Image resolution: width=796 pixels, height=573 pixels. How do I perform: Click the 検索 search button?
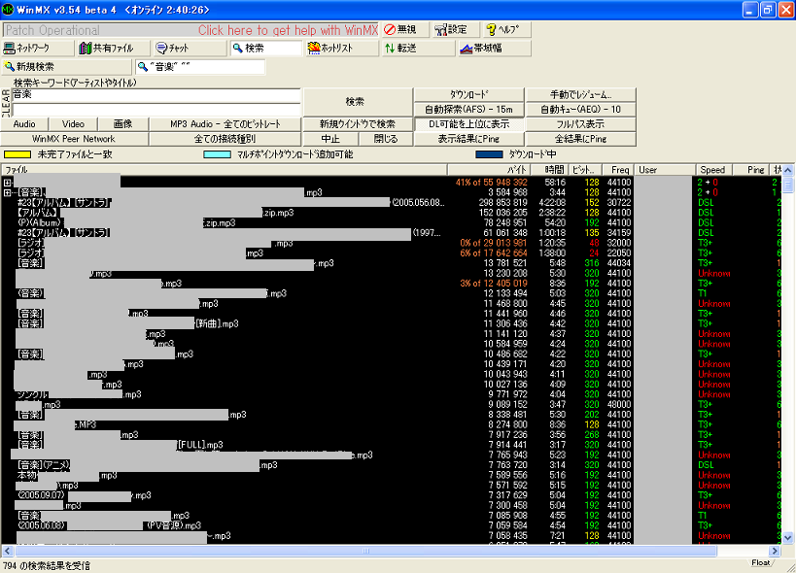tap(356, 102)
